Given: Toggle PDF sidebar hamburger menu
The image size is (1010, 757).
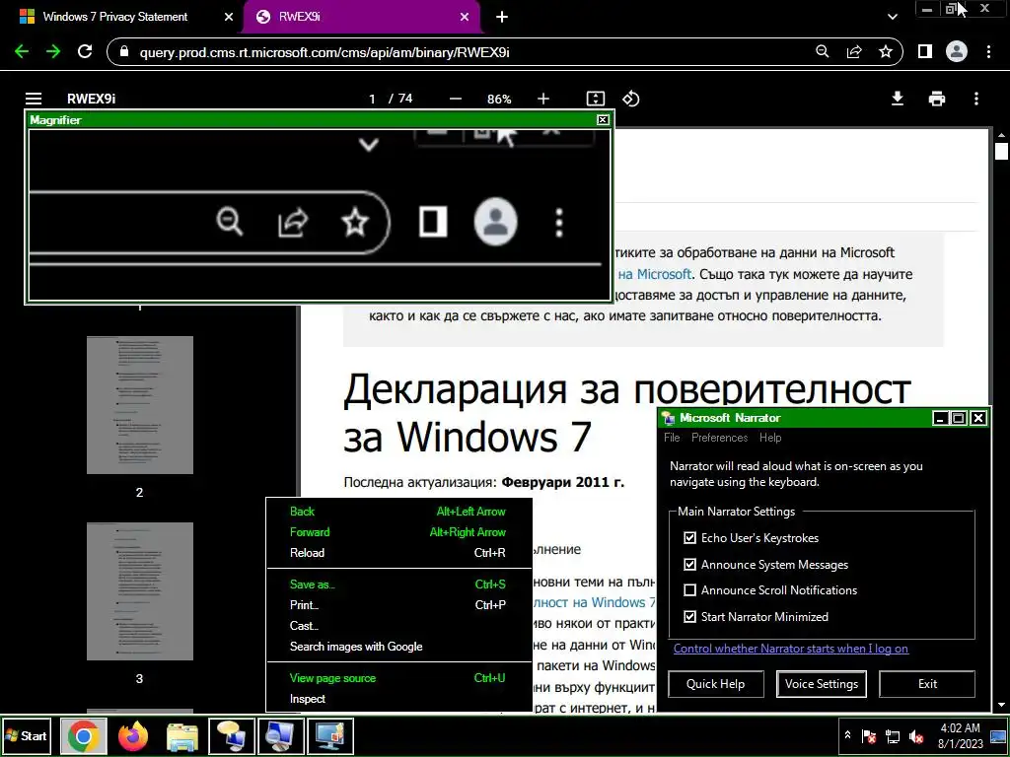Looking at the screenshot, I should 34,99.
